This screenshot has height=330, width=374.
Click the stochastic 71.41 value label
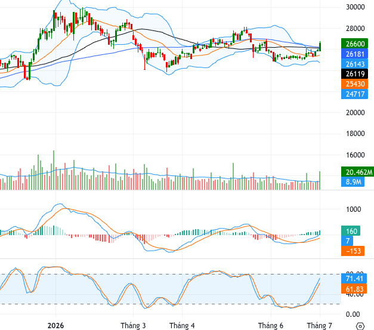tap(354, 279)
